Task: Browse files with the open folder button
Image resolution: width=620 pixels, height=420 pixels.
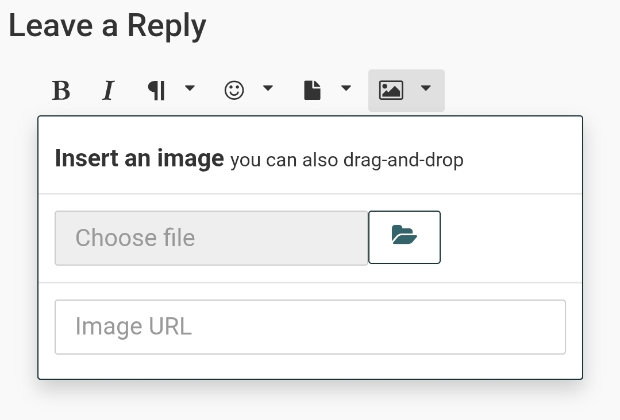Action: [404, 237]
